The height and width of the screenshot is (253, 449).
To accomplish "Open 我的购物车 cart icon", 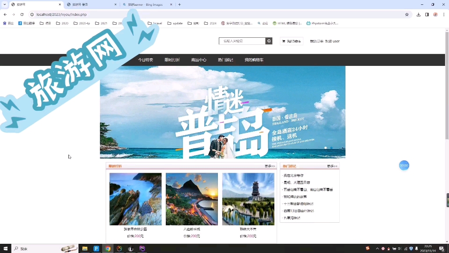I will point(284,41).
